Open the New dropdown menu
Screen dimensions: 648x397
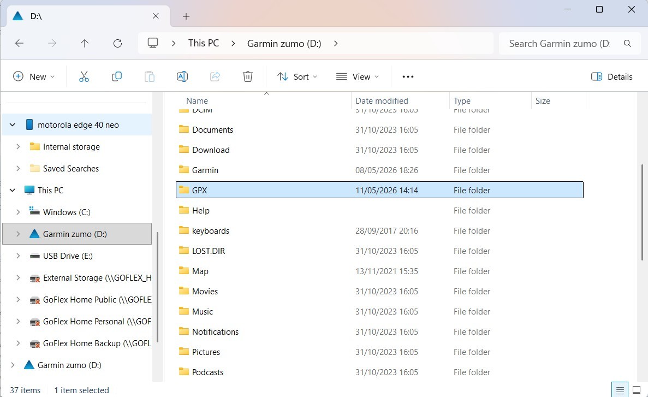pyautogui.click(x=34, y=76)
